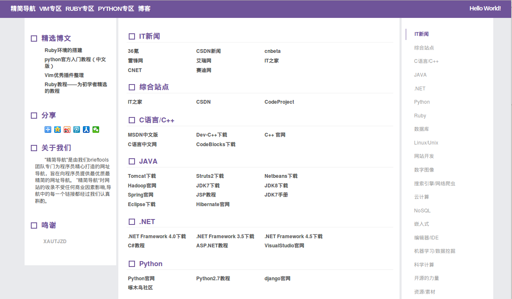
Task: Share to QQ Zone star icon
Action: pyautogui.click(x=57, y=130)
